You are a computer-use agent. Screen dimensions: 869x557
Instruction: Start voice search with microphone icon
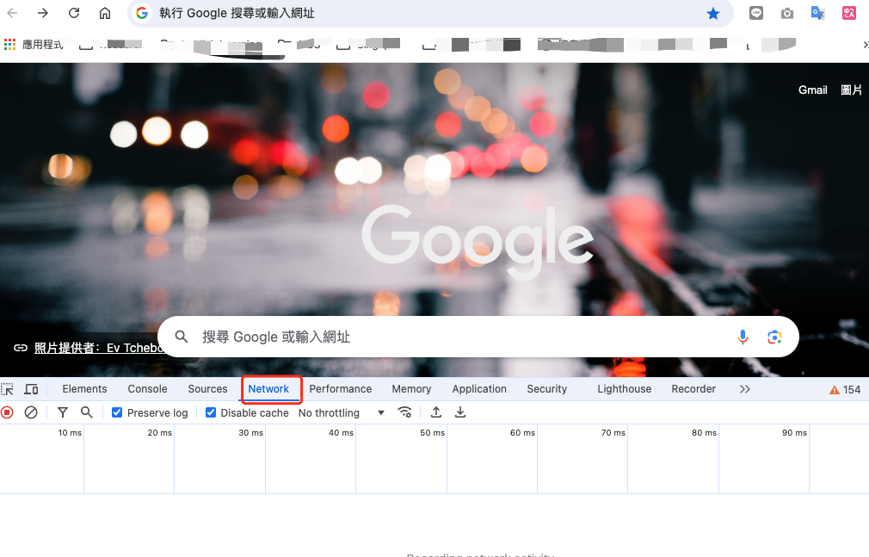pos(743,337)
